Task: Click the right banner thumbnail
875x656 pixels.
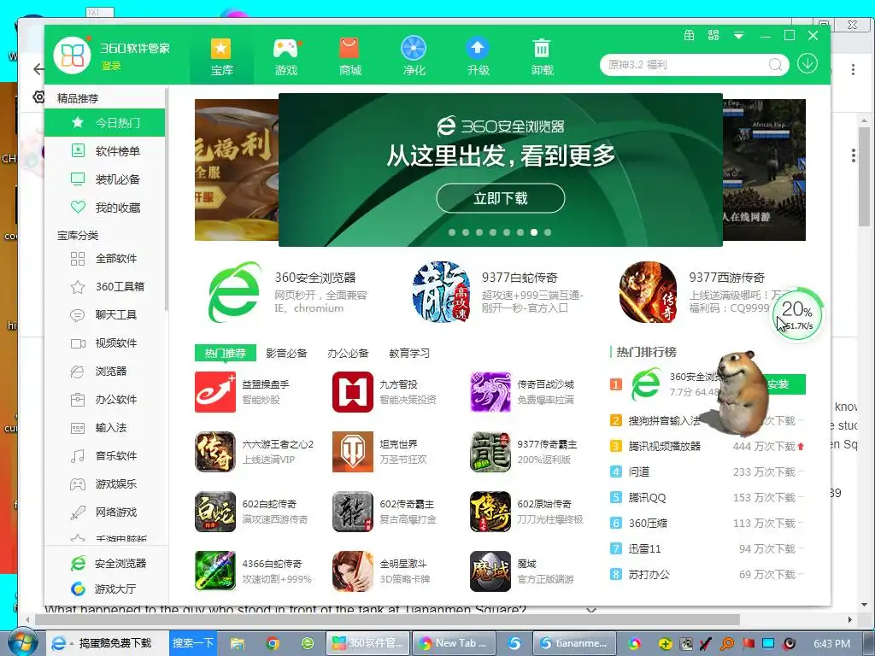Action: click(764, 170)
